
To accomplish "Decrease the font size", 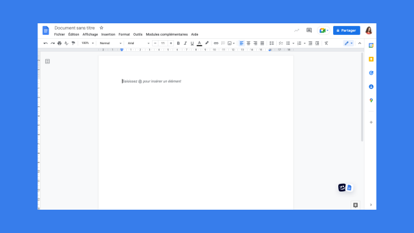I will point(155,43).
